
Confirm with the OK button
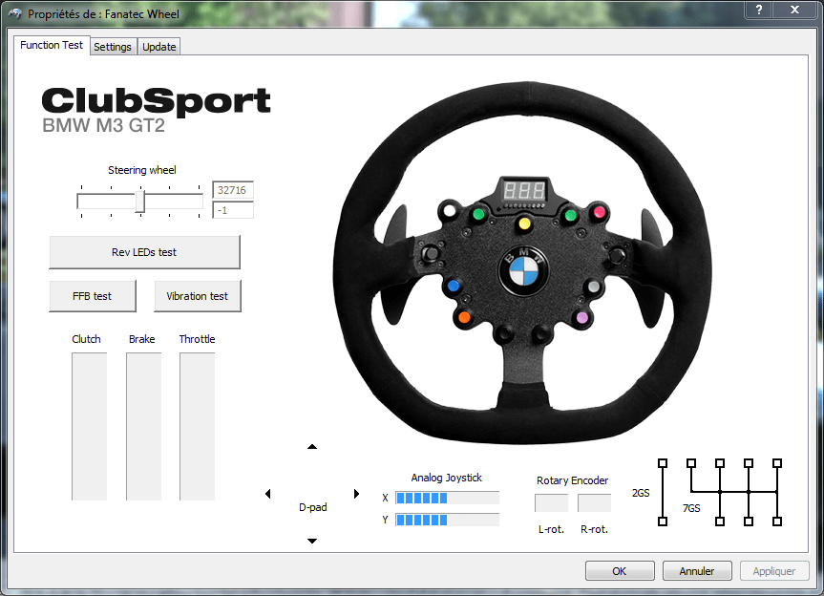coord(620,571)
